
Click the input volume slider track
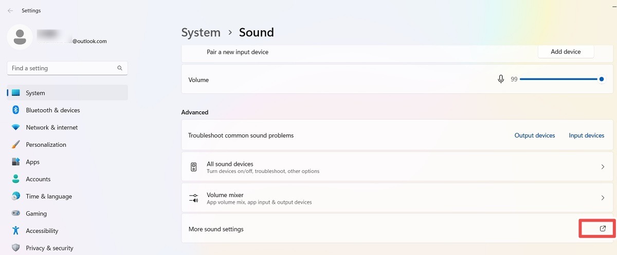point(561,80)
